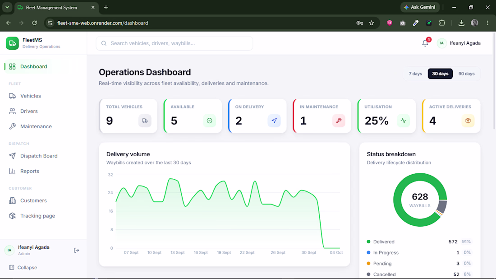496x279 pixels.
Task: Open a new browser tab
Action: pos(106,7)
